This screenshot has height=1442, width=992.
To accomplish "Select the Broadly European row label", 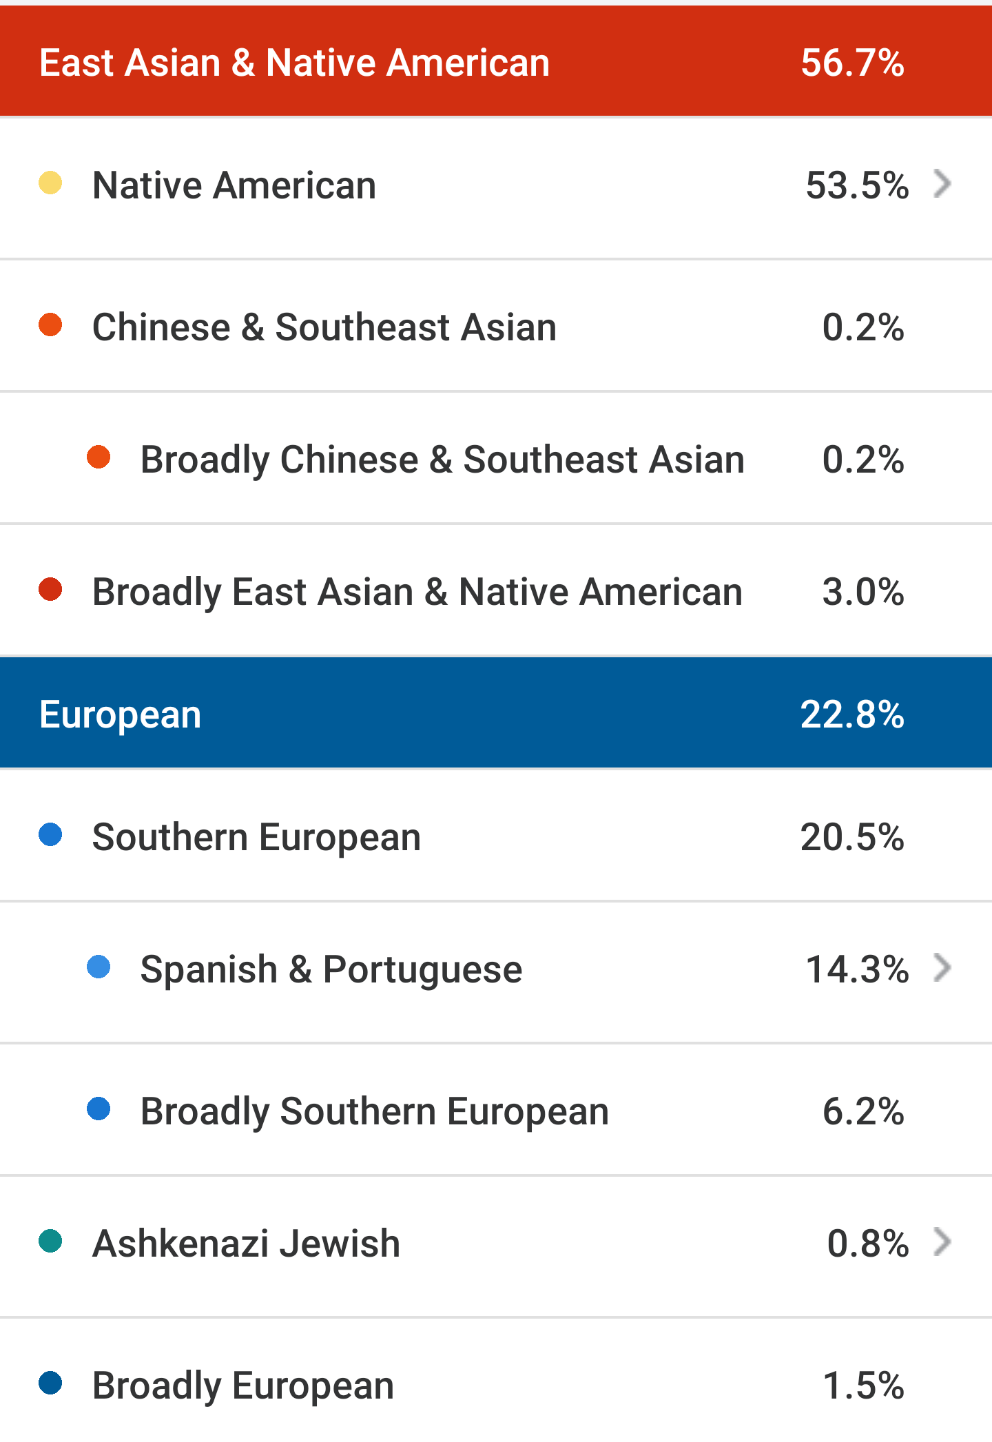I will 243,1386.
